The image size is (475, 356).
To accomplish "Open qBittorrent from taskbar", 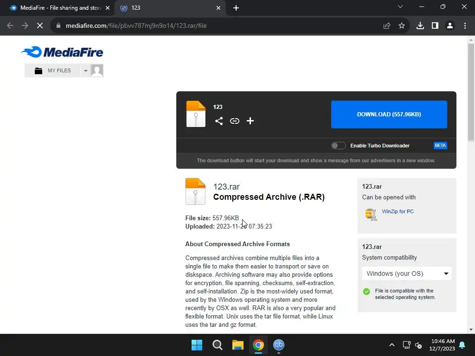I will point(279,345).
